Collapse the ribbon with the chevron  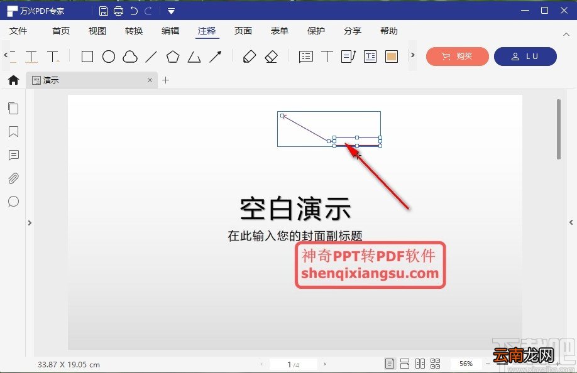pos(566,34)
